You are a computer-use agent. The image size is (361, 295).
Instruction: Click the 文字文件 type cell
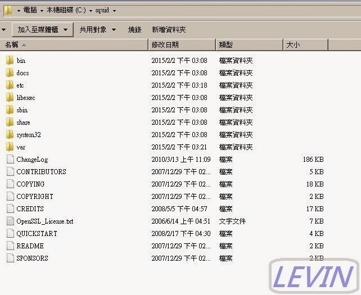232,221
